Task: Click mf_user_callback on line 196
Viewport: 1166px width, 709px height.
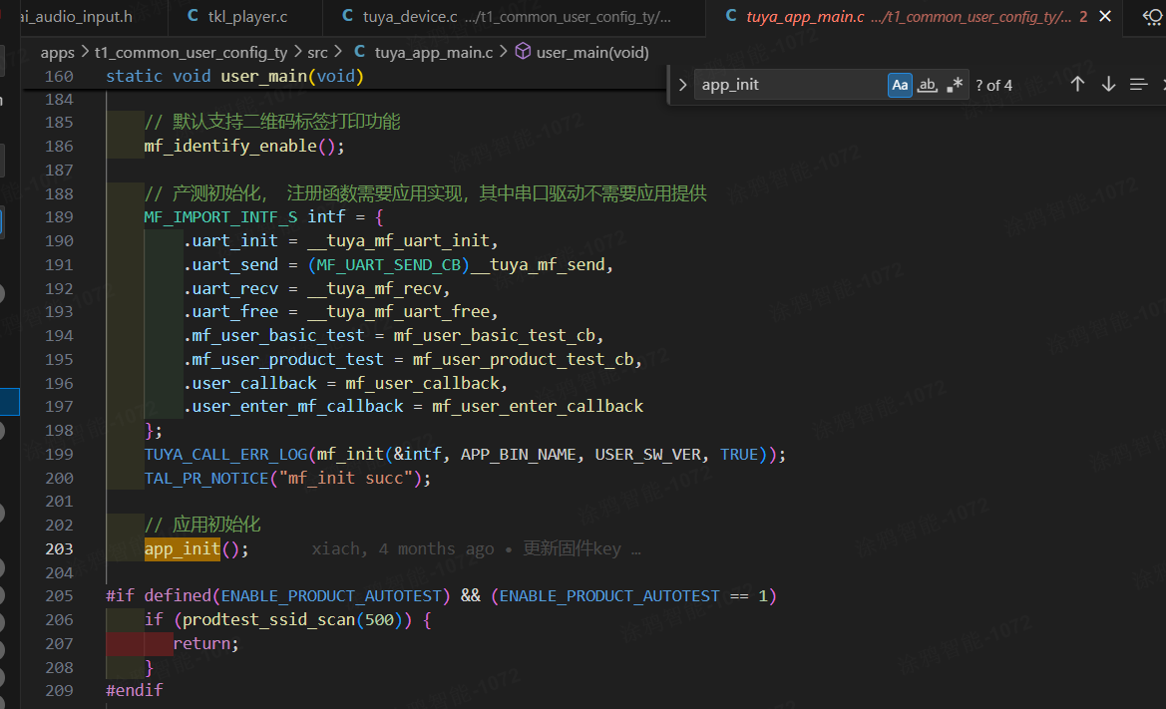Action: (x=422, y=384)
